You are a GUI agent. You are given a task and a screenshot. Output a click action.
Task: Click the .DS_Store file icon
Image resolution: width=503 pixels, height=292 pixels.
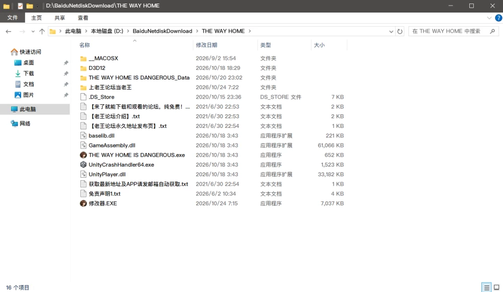click(x=83, y=97)
